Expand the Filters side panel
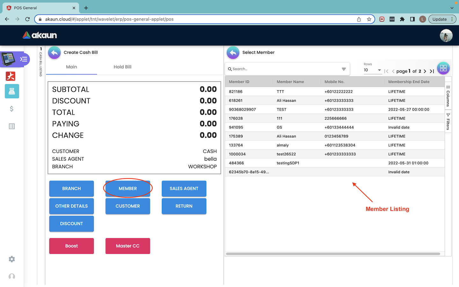This screenshot has width=459, height=287. coord(448,121)
